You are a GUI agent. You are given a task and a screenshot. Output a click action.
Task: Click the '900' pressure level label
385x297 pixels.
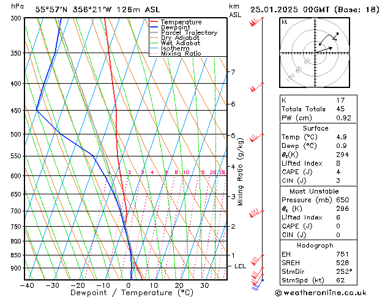(17, 268)
